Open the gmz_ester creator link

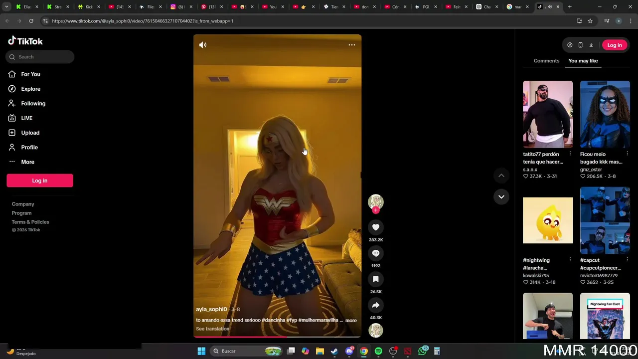[x=591, y=170]
